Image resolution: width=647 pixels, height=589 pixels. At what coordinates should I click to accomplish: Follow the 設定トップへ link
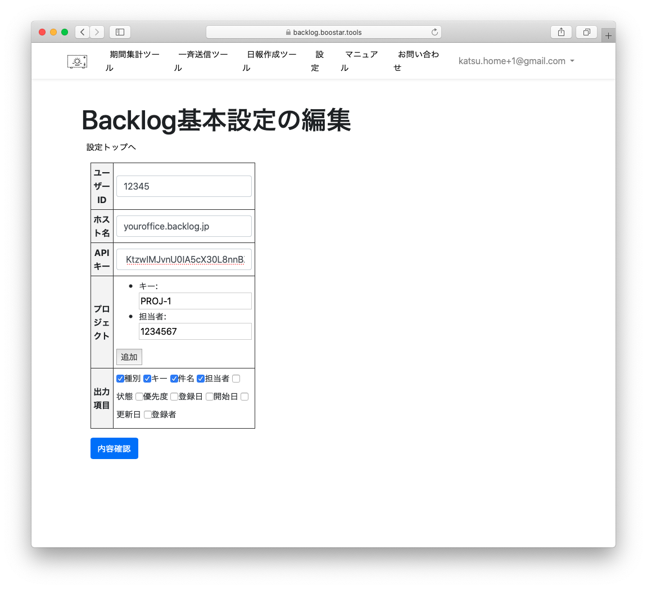(x=111, y=147)
